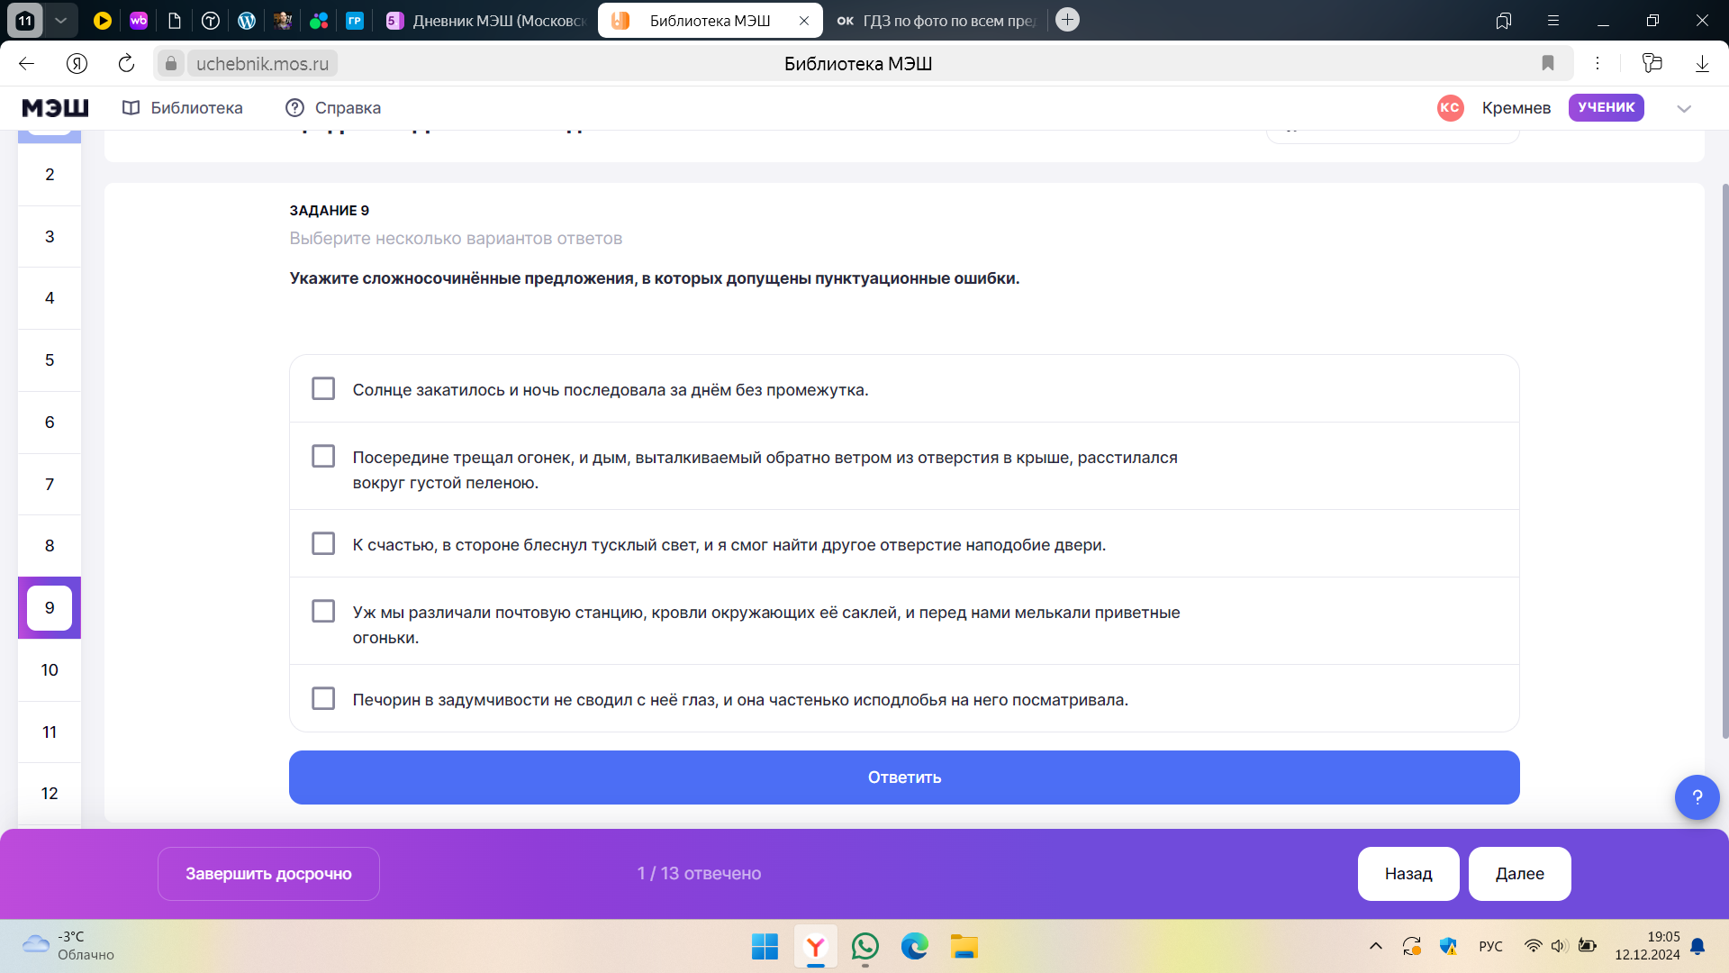Jump to task 2 in the sidebar

coord(50,175)
